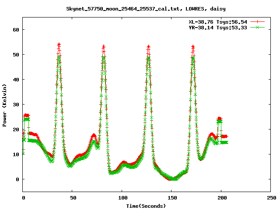Click the x-axis tick label 250
280x210 pixels.
tap(272, 198)
